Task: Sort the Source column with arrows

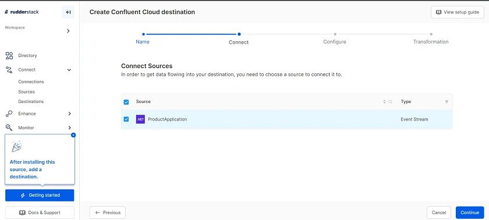Action: [384, 102]
